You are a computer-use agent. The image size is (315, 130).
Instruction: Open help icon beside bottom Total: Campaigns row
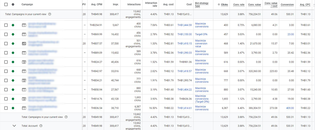tap(66, 117)
